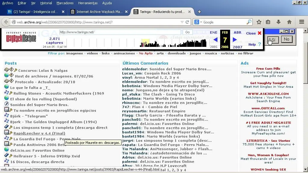Image resolution: width=308 pixels, height=173 pixels.
Task: Switch to the Internet Archive Wayback tab
Action: pyautogui.click(x=96, y=12)
